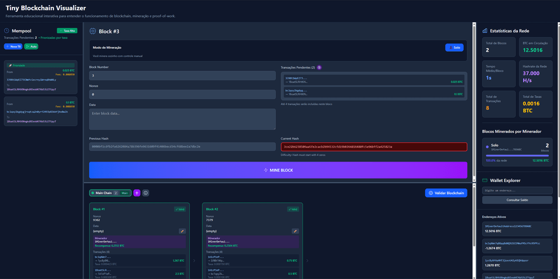Click the Solo miner share progress bar
This screenshot has height=279, width=560.
pyautogui.click(x=516, y=155)
